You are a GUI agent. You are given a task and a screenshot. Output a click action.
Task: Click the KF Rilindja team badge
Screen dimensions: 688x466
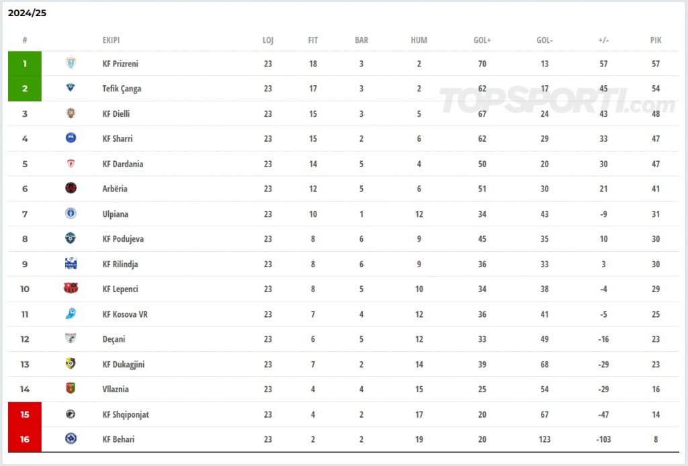71,264
